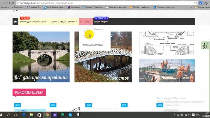210x118 pixels.
Task: Open the Coinbase bookmark
Action: pyautogui.click(x=164, y=7)
